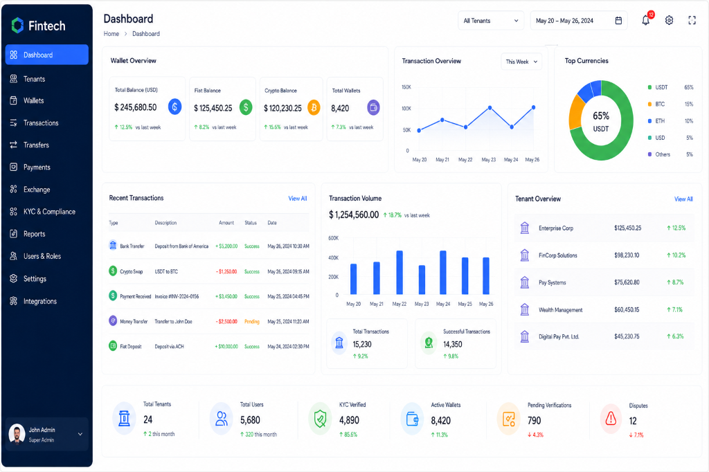Open Reports in the sidebar
The width and height of the screenshot is (709, 472).
click(x=47, y=234)
